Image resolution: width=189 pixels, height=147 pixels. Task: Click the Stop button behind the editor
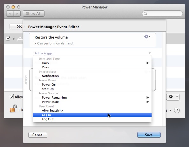click(16, 26)
